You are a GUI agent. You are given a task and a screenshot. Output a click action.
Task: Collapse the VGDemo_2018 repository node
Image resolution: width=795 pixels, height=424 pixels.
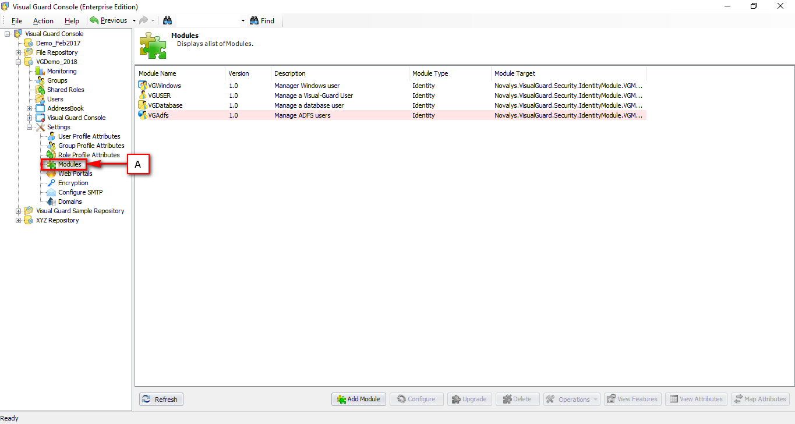coord(19,62)
